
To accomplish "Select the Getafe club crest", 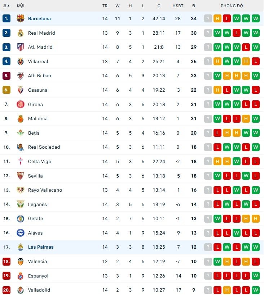I will (x=21, y=218).
